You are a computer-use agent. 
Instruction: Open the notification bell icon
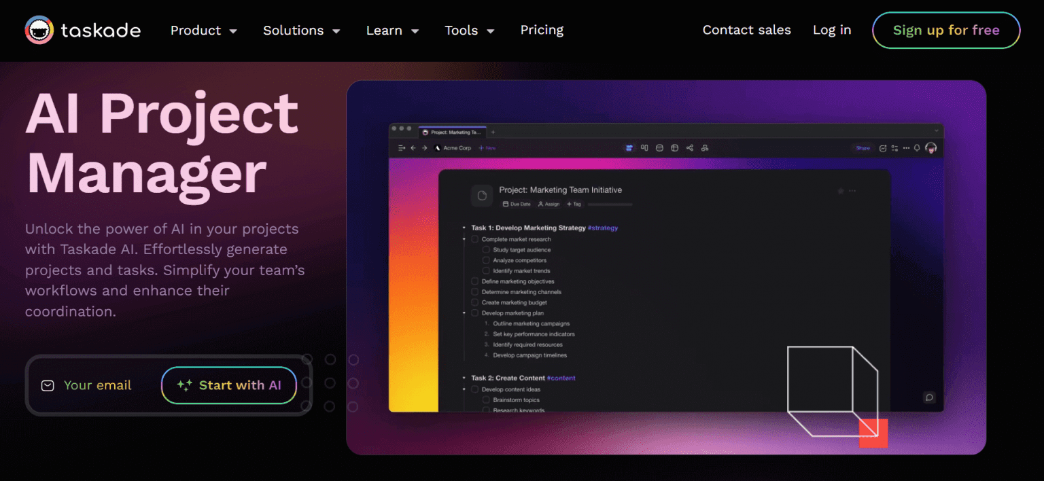(x=917, y=148)
